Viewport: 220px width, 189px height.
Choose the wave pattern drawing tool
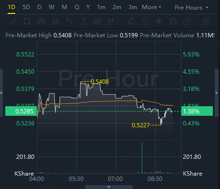[41, 21]
